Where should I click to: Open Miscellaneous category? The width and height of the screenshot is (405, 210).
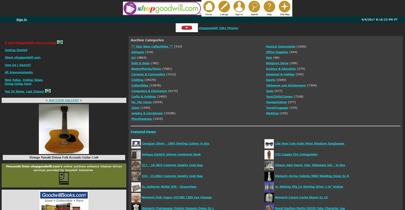pyautogui.click(x=142, y=119)
